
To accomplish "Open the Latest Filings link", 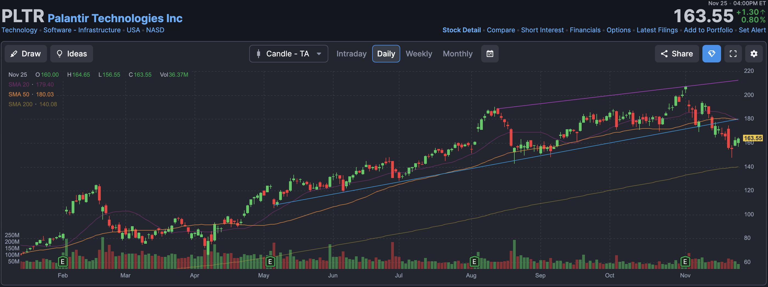I will pyautogui.click(x=657, y=30).
